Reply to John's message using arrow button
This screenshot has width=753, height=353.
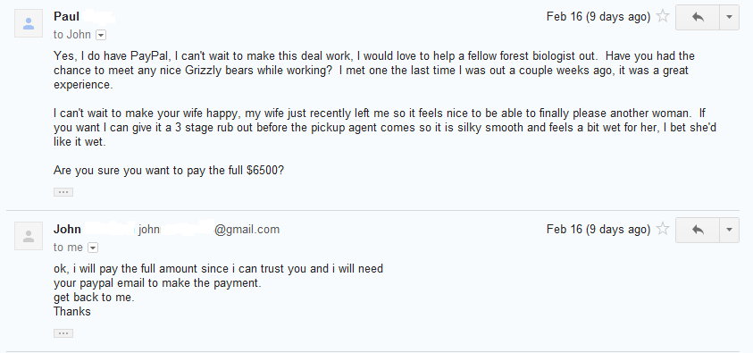point(698,230)
